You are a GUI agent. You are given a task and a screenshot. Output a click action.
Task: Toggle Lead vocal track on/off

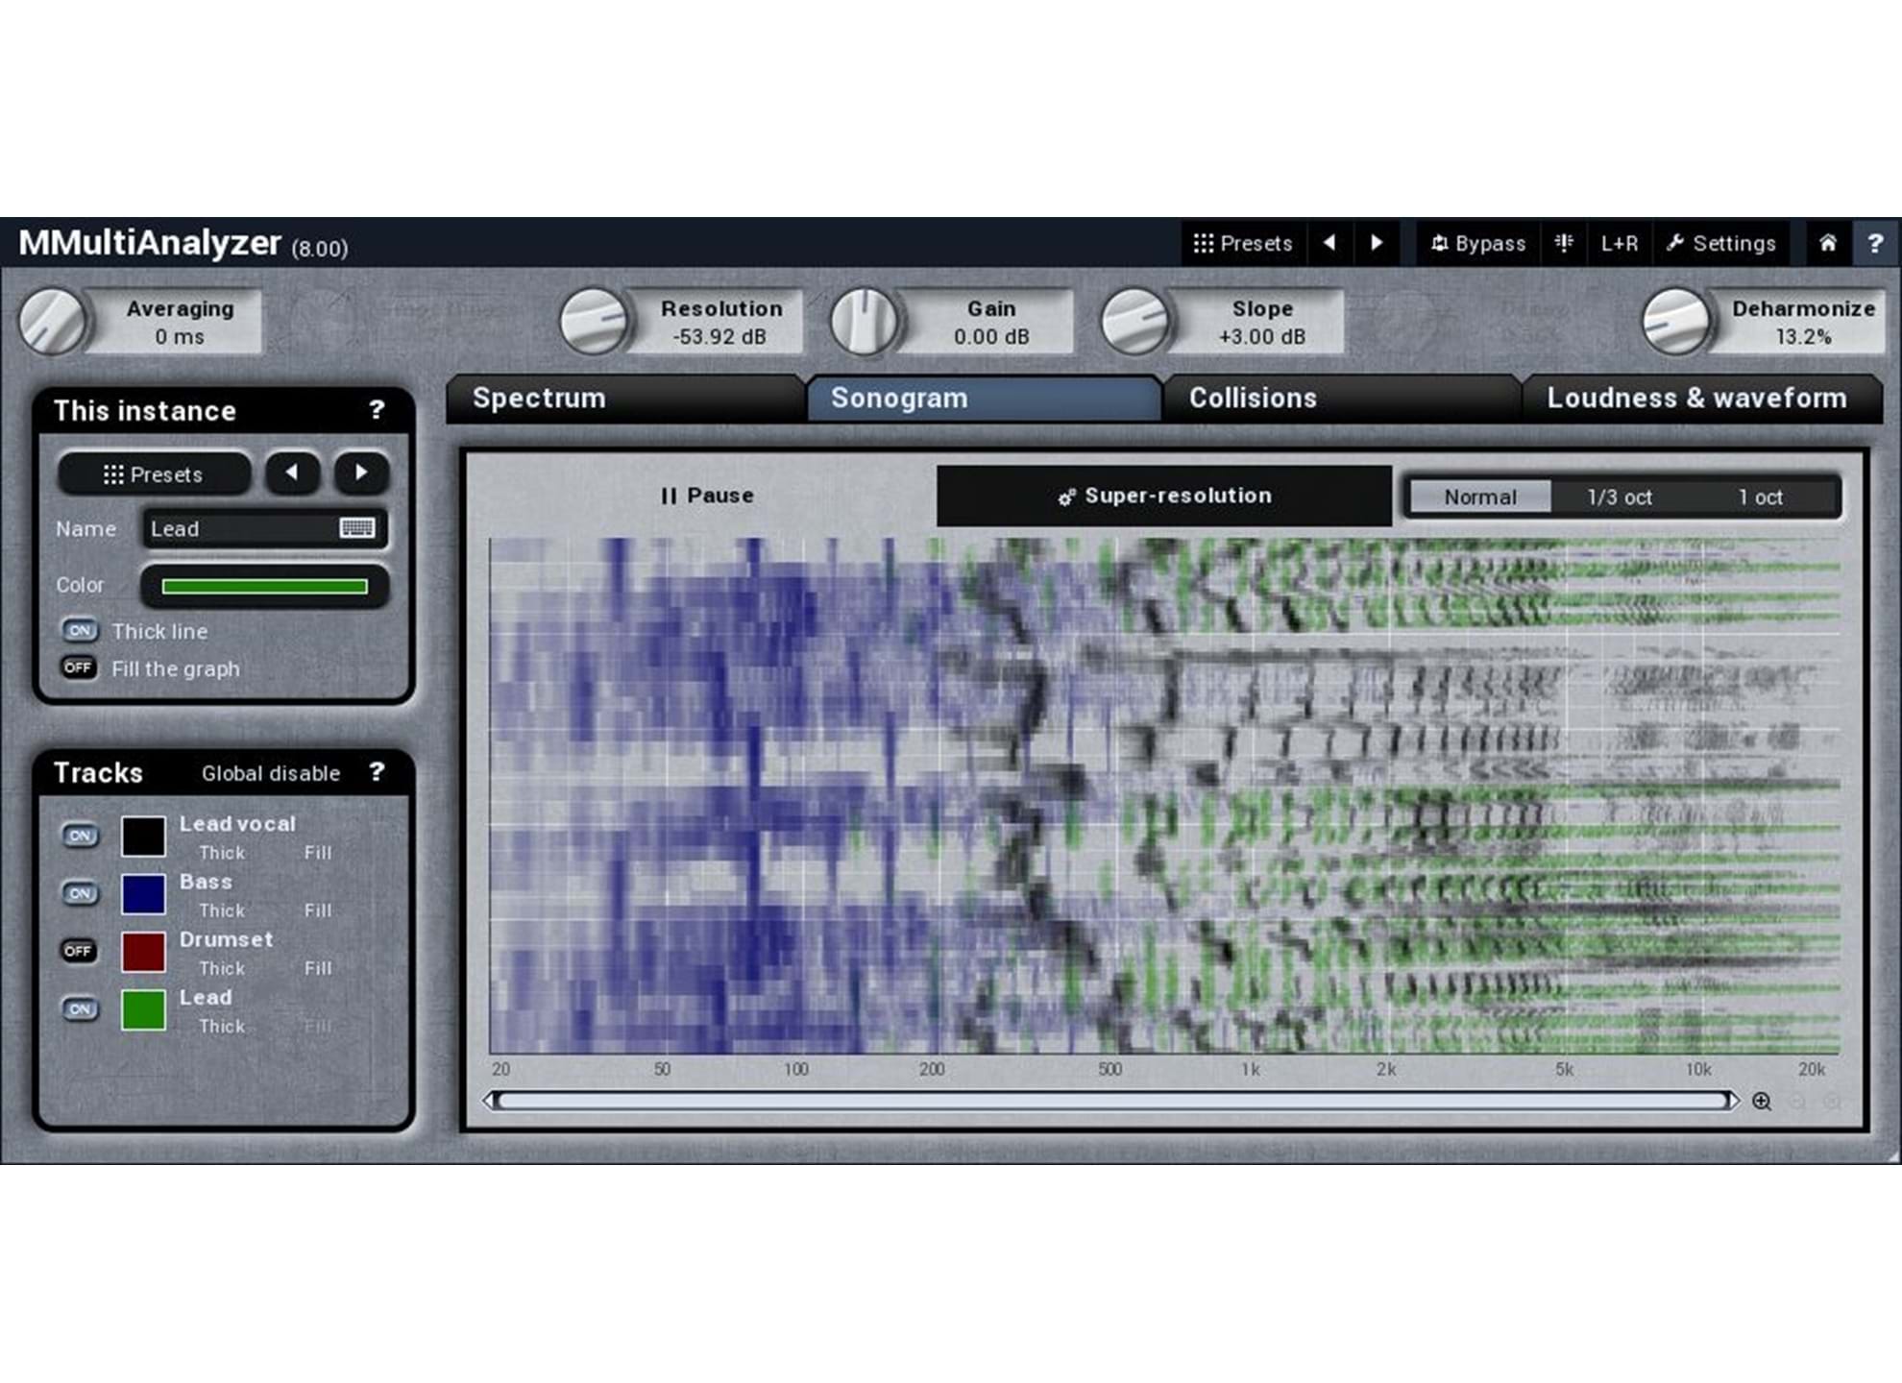pyautogui.click(x=80, y=836)
